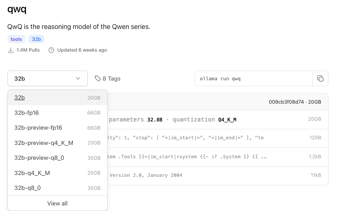The height and width of the screenshot is (211, 350).
Task: Click View all tags
Action: pyautogui.click(x=57, y=204)
